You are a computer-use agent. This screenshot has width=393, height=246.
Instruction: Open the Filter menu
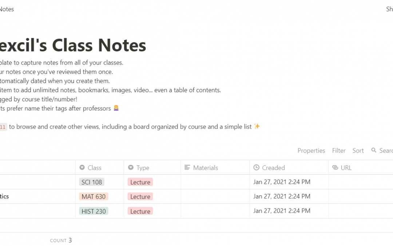tap(339, 151)
